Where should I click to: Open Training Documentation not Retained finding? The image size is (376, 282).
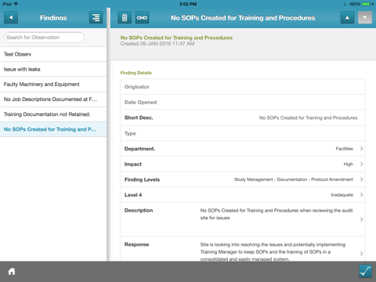[53, 114]
